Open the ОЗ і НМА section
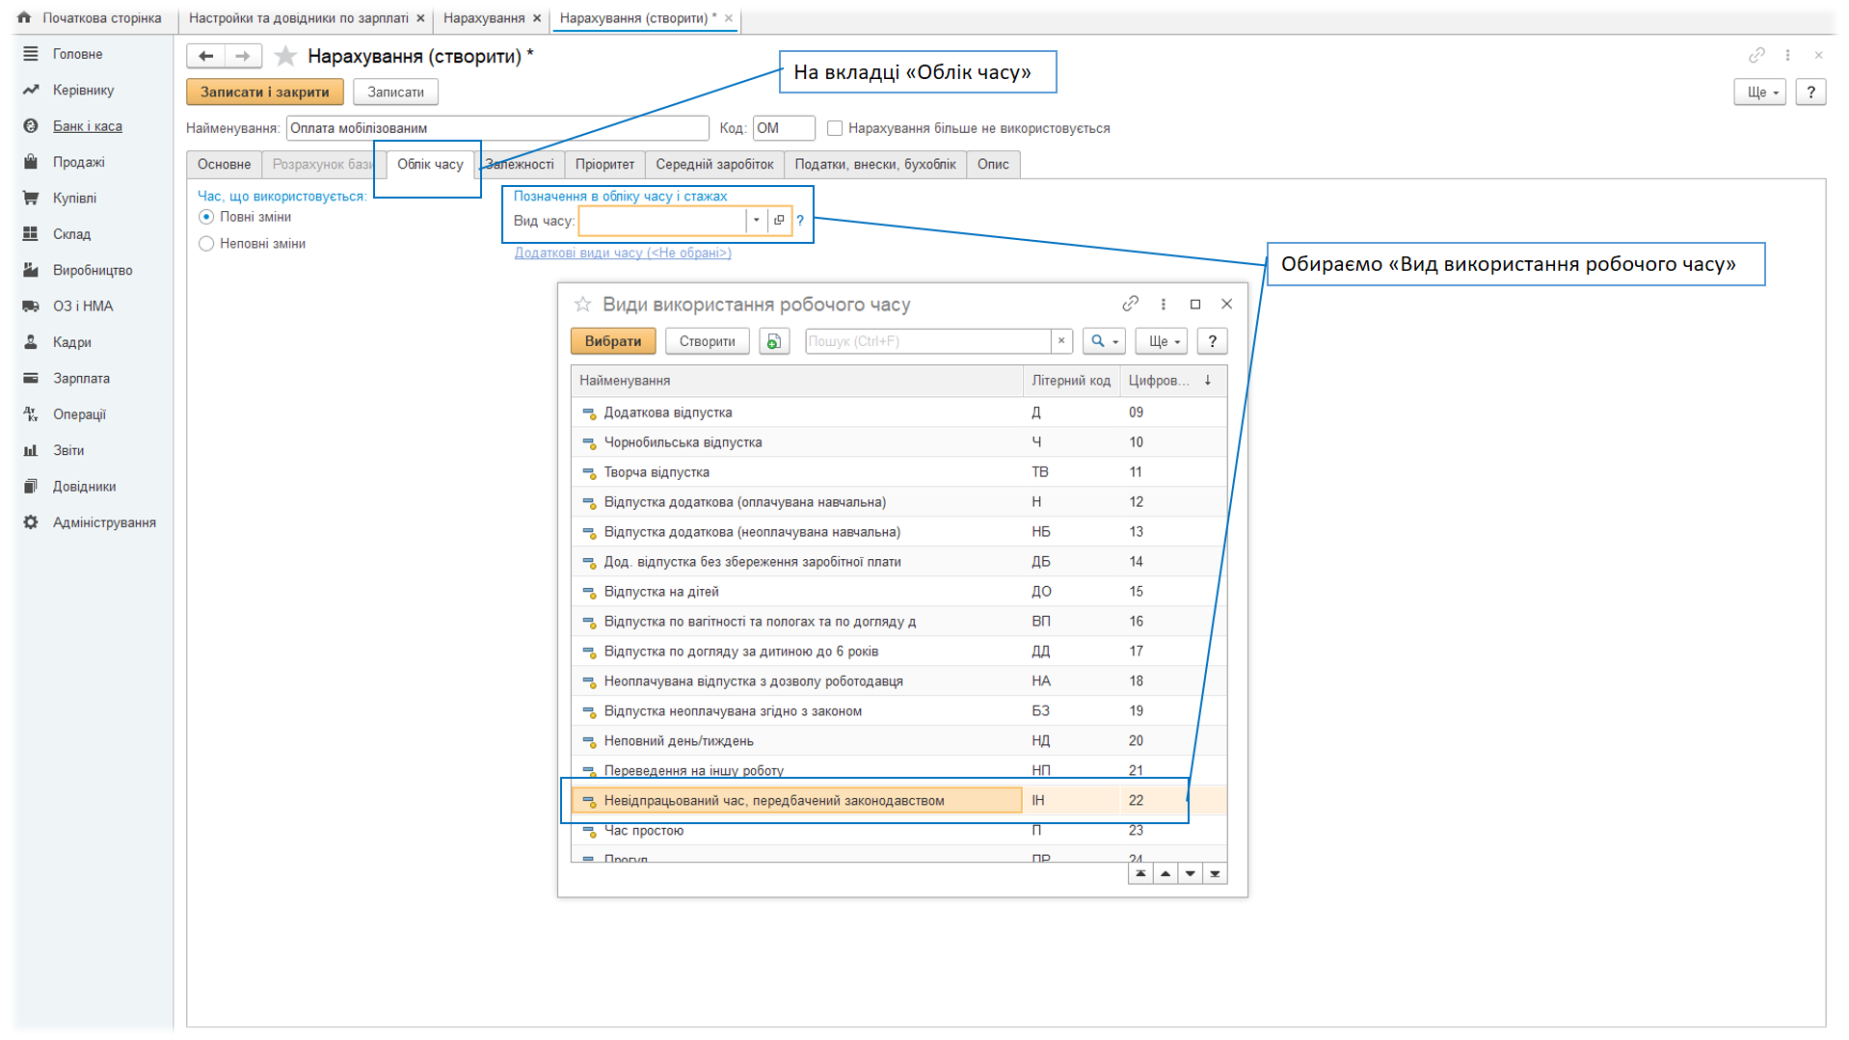The height and width of the screenshot is (1040, 1849). 83,306
